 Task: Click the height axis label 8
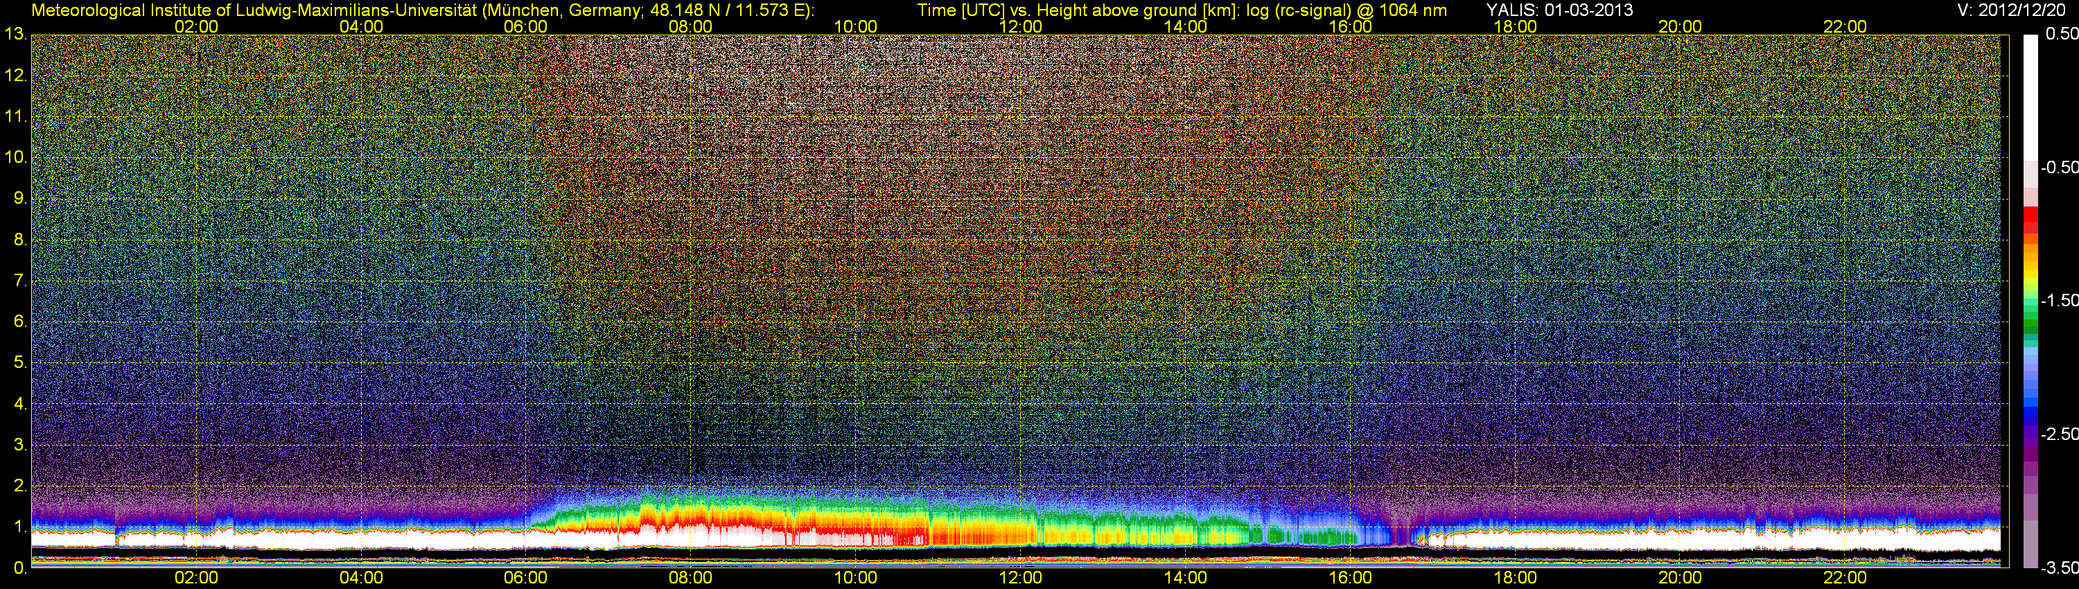click(x=20, y=240)
